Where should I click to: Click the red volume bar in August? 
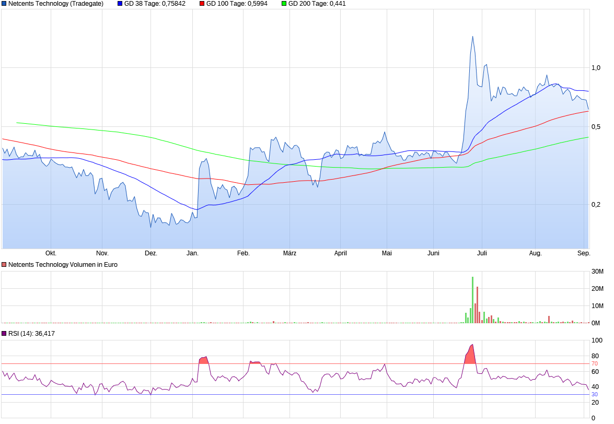click(x=549, y=320)
